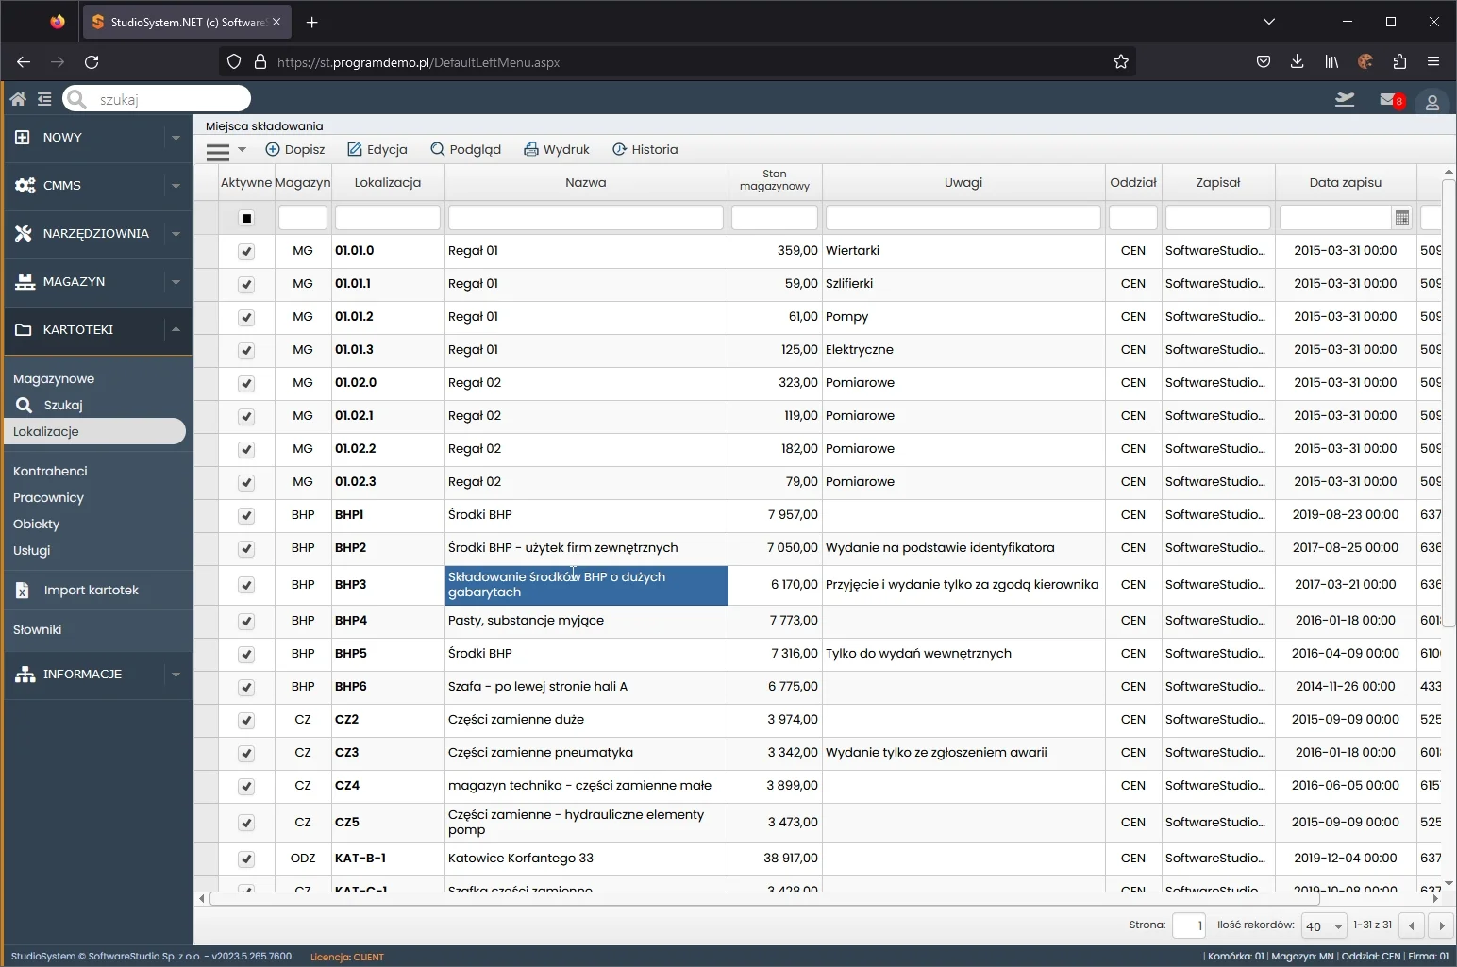Open the records per page dropdown

click(1324, 925)
